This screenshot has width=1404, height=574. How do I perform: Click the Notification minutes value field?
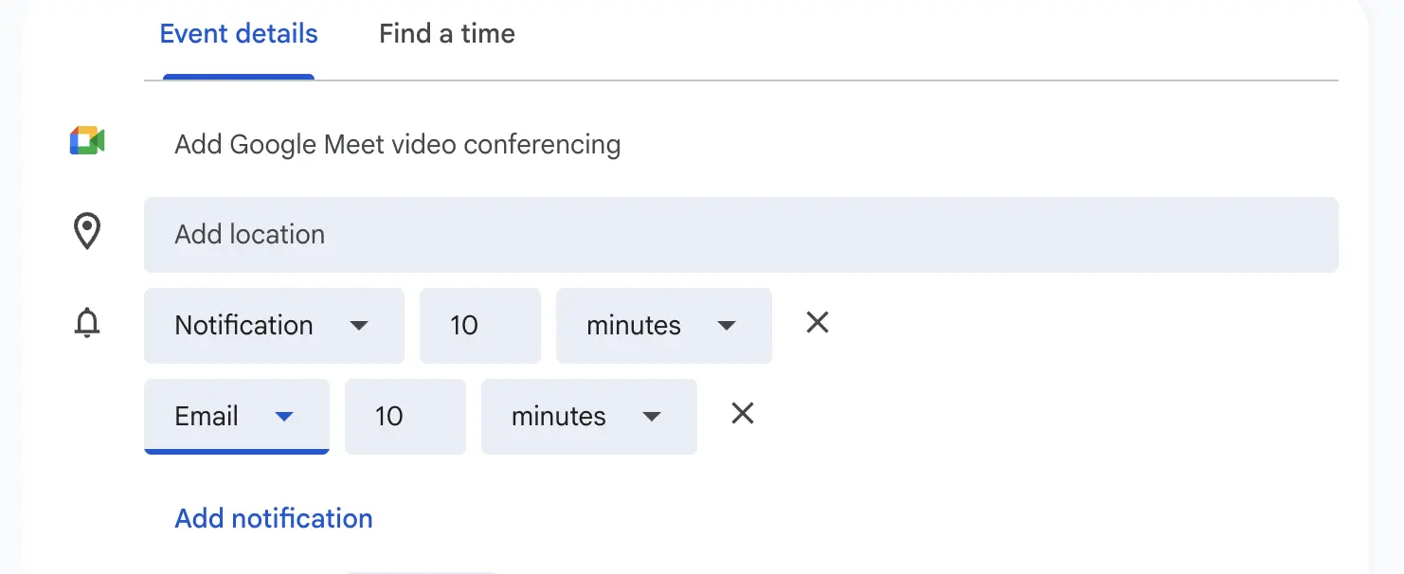click(479, 325)
